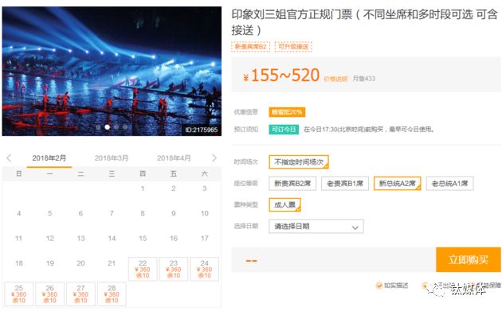Select 成人票 ticket type

(284, 205)
